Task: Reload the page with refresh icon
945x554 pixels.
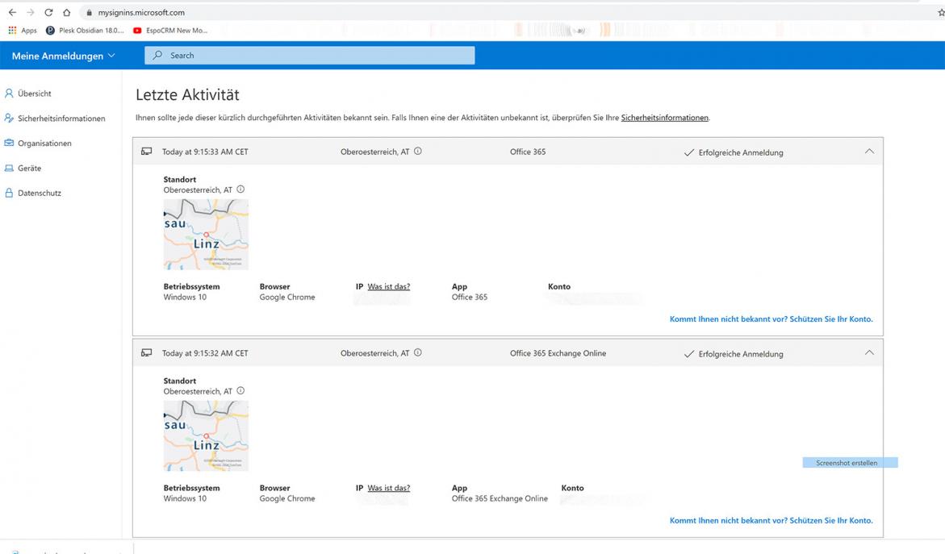Action: tap(48, 12)
